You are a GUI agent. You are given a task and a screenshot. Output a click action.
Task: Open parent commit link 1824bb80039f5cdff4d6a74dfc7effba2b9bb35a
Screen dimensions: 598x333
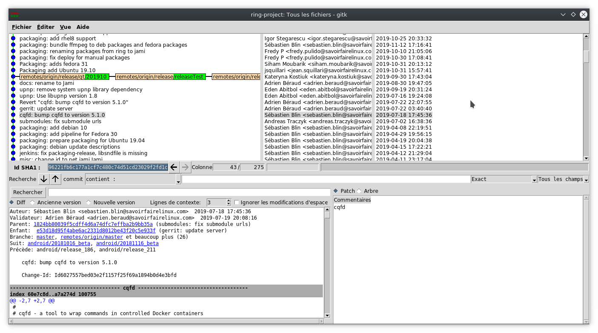(x=93, y=224)
